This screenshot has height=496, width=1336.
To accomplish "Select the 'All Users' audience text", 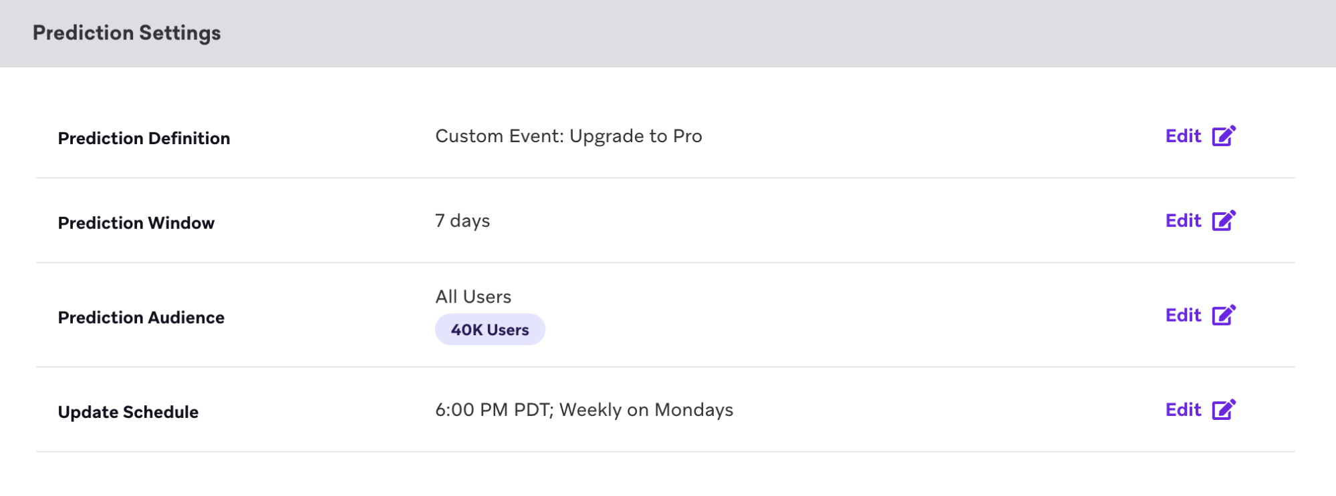I will pos(473,297).
